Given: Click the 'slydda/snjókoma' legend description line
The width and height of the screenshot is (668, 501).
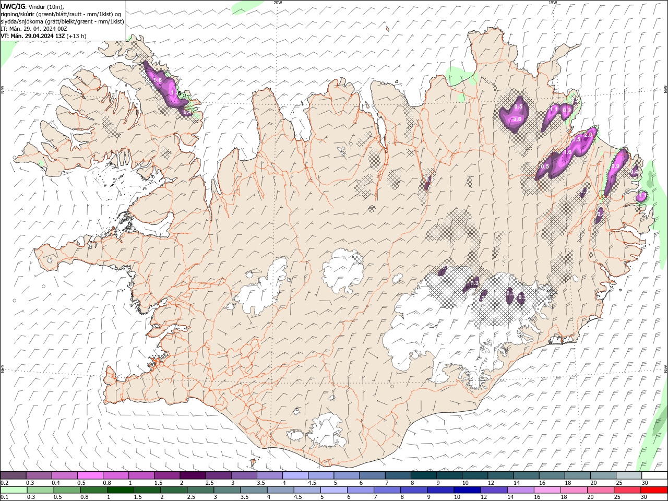Looking at the screenshot, I should pos(63,21).
